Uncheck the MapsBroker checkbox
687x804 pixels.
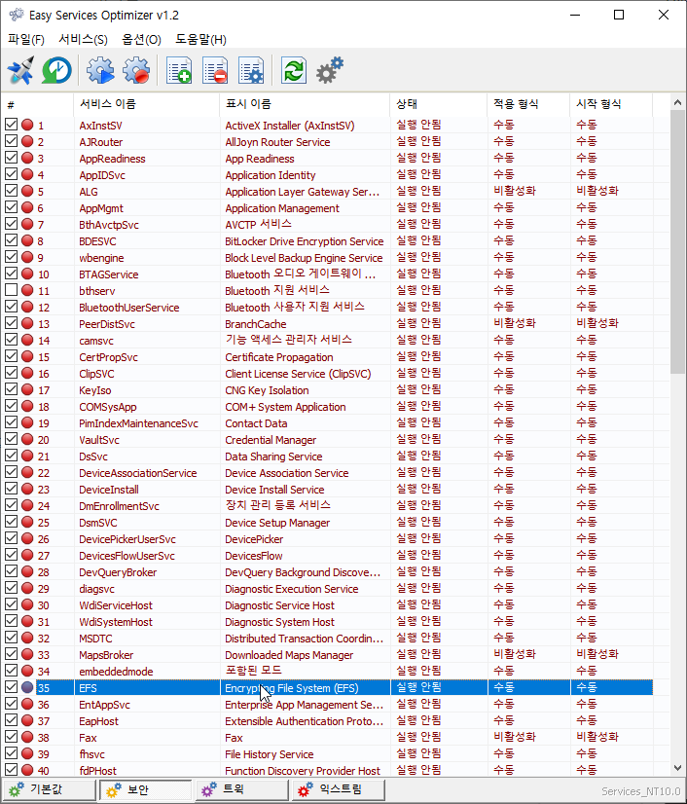(12, 654)
